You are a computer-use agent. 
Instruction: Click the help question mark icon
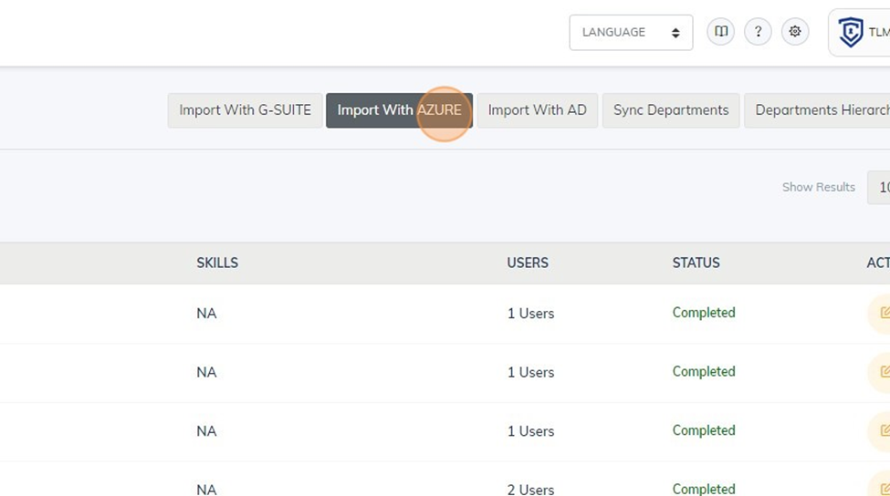coord(758,32)
